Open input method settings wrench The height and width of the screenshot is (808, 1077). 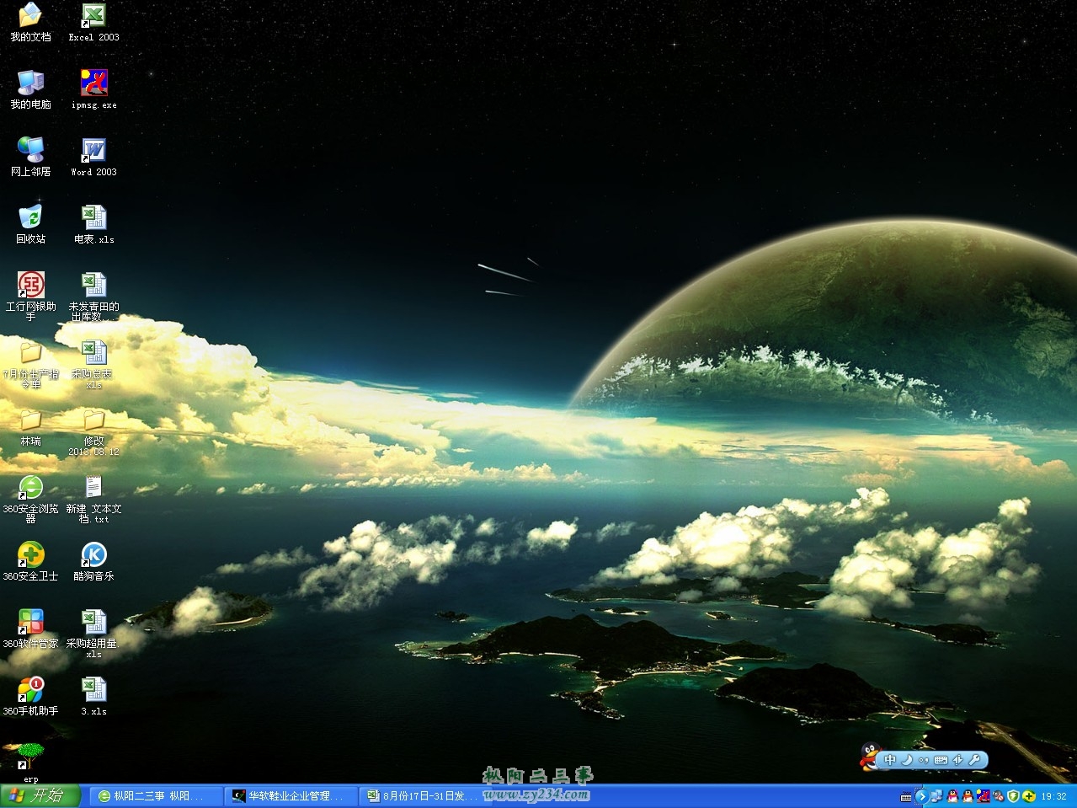coord(974,759)
